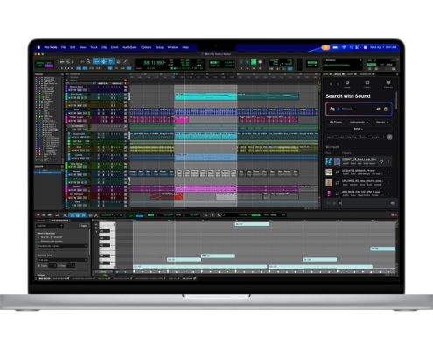Screen dimensions: 433x350
Task: Click the refresh icon in Reference box
Action: tap(378, 108)
